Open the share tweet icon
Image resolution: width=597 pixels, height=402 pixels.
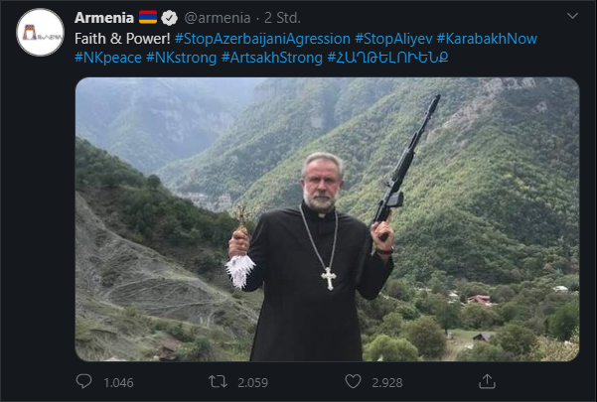tap(487, 381)
